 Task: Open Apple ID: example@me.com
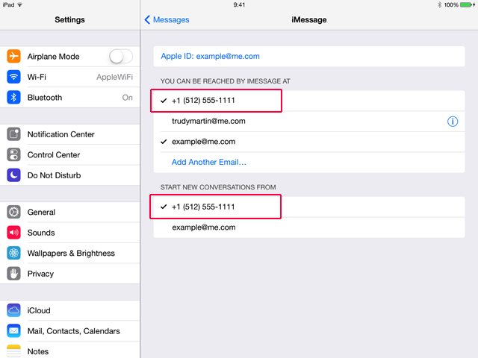point(211,56)
